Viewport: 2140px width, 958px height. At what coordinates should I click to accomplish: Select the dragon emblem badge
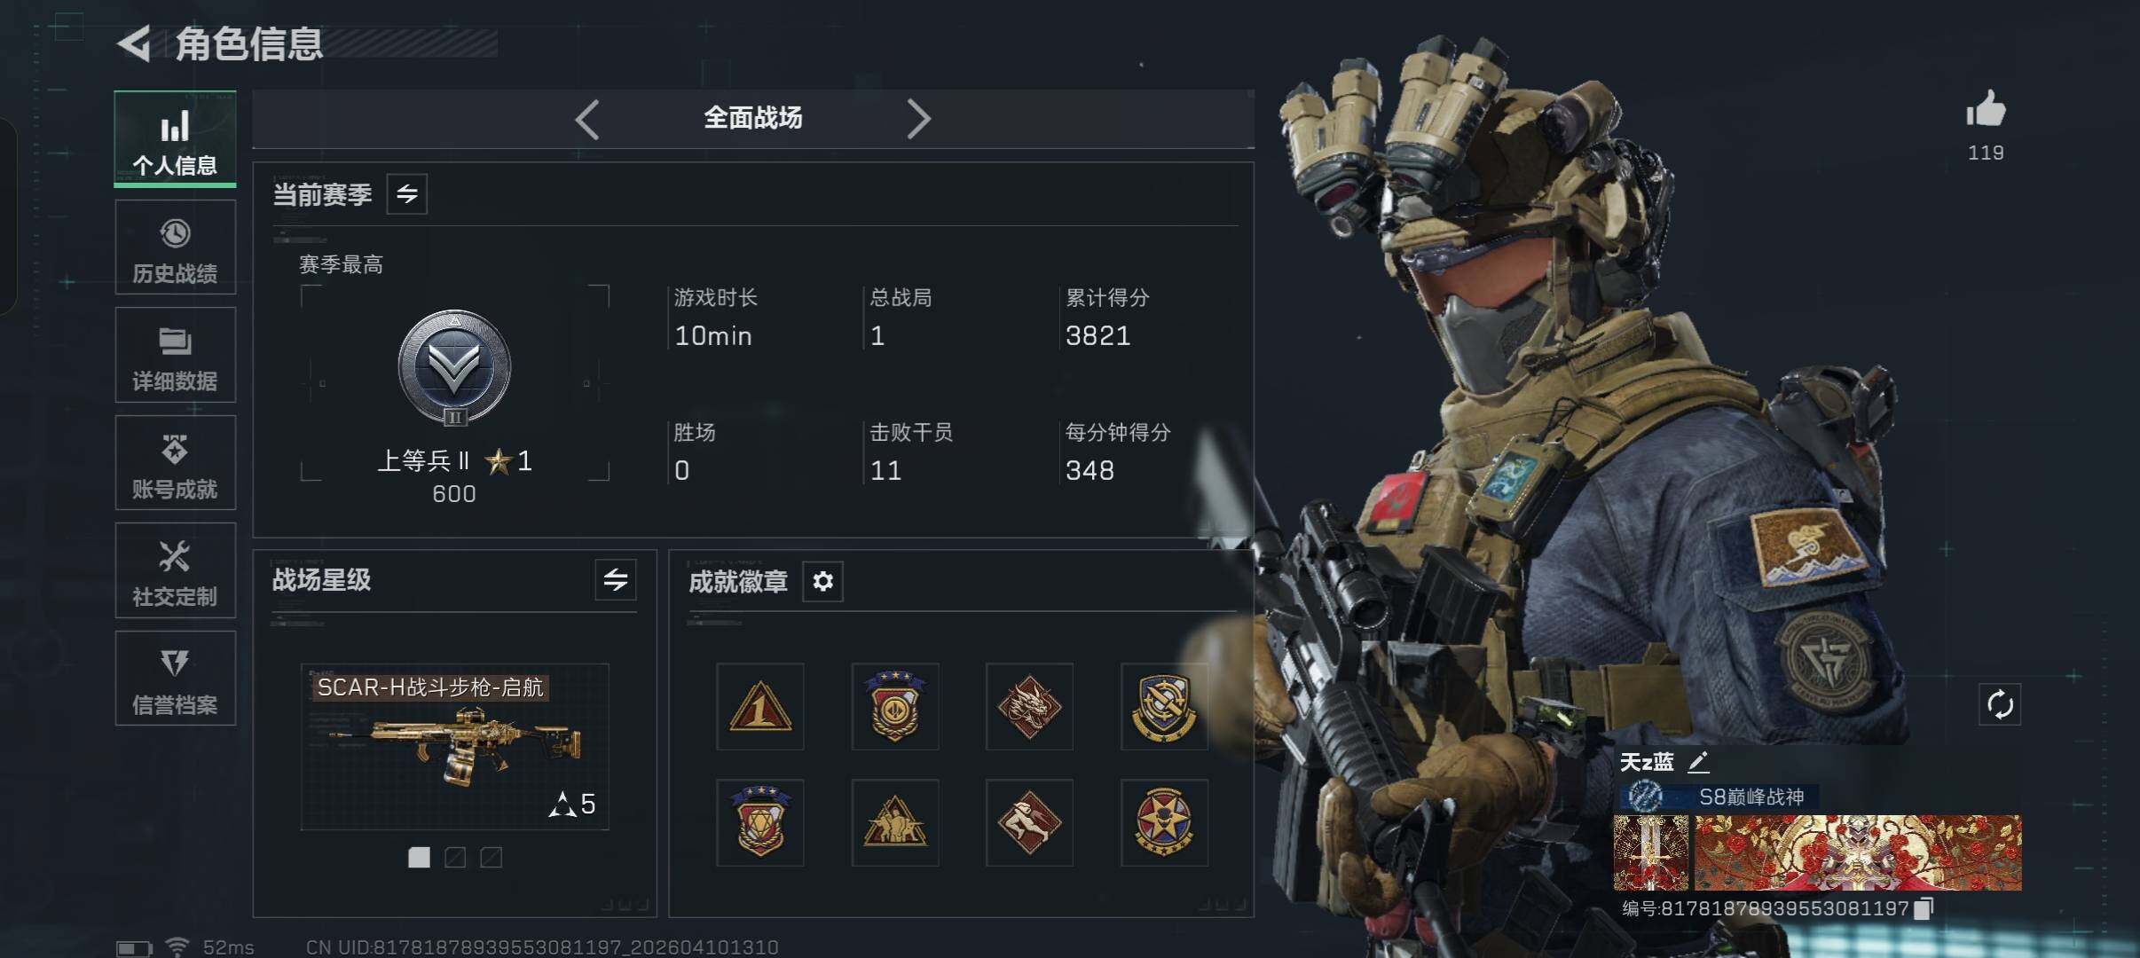click(x=1029, y=707)
